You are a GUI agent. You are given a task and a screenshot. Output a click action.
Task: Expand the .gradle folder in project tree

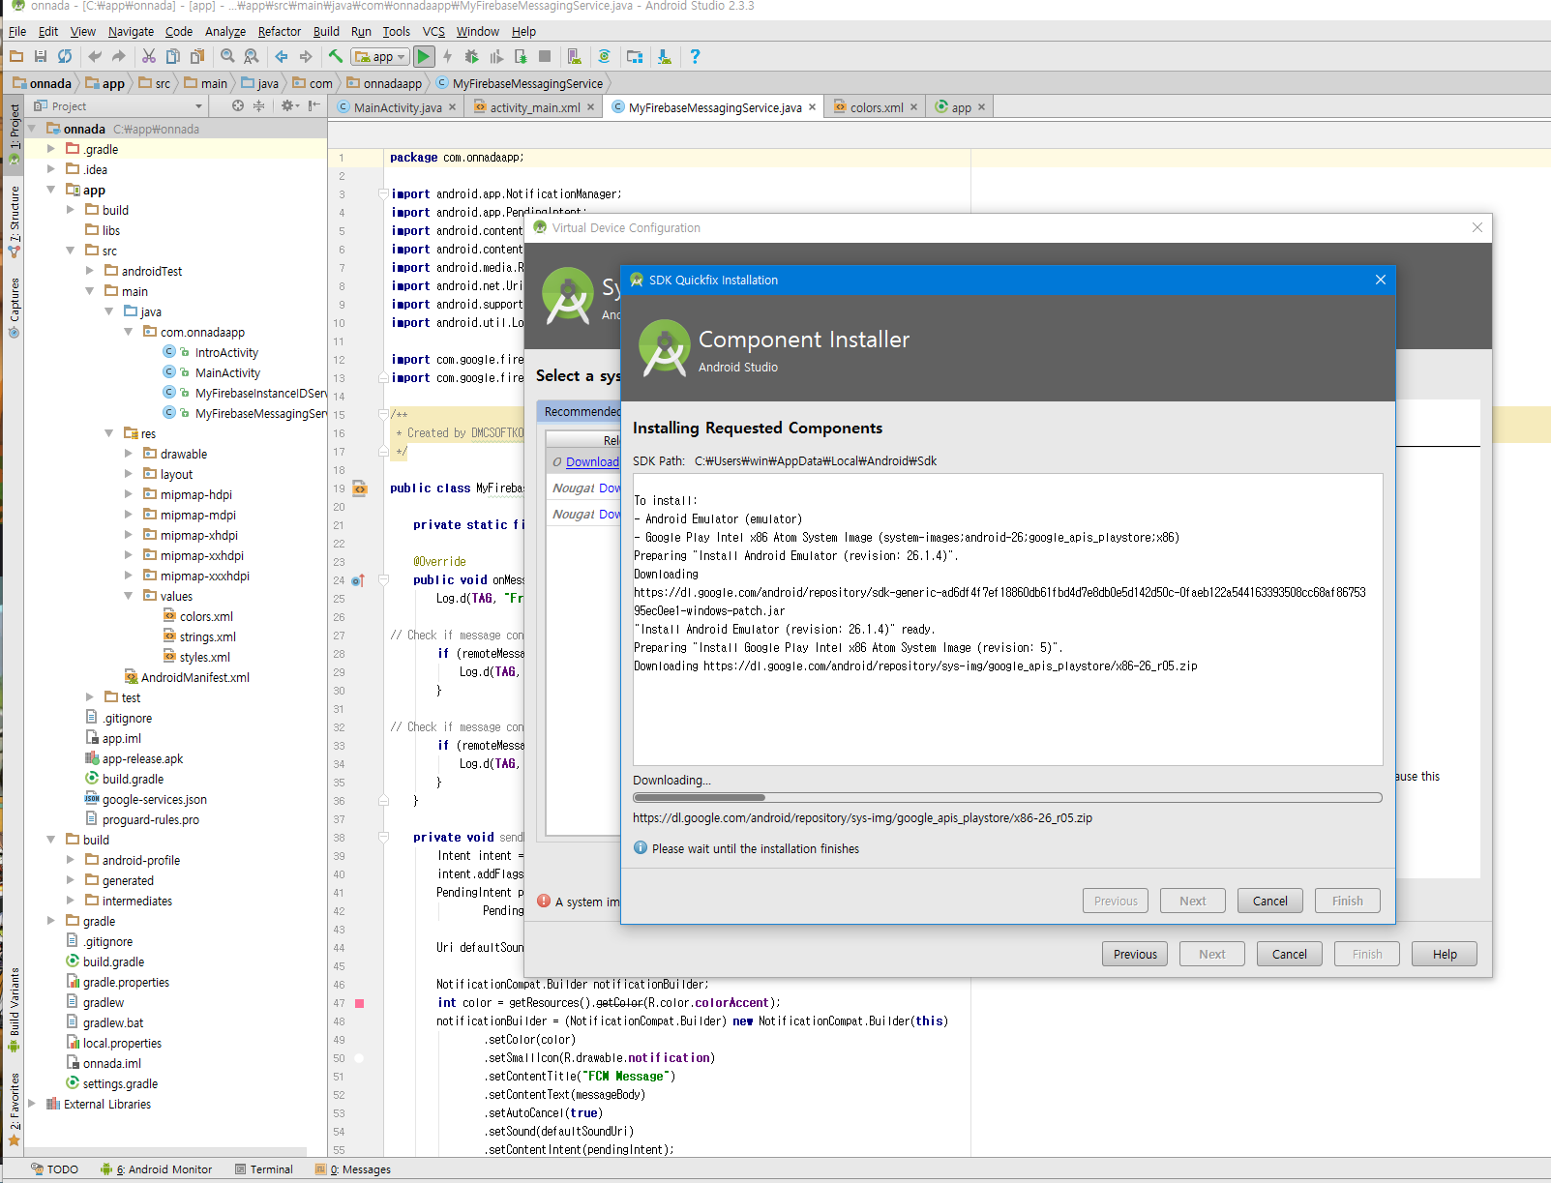[51, 149]
